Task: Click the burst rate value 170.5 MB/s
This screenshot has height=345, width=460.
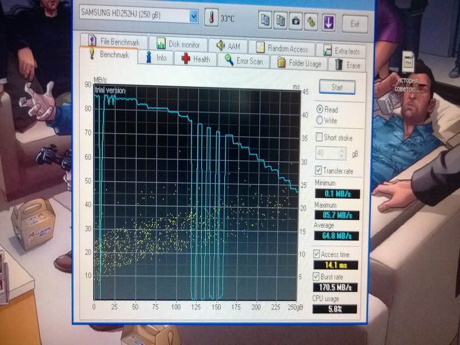Action: (335, 287)
